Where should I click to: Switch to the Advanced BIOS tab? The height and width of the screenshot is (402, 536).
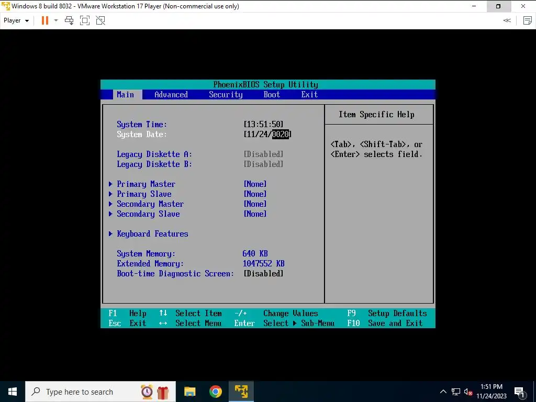pyautogui.click(x=171, y=95)
